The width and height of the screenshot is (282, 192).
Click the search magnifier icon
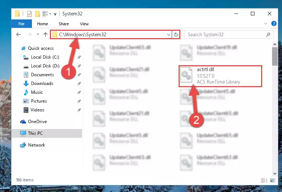coord(268,34)
